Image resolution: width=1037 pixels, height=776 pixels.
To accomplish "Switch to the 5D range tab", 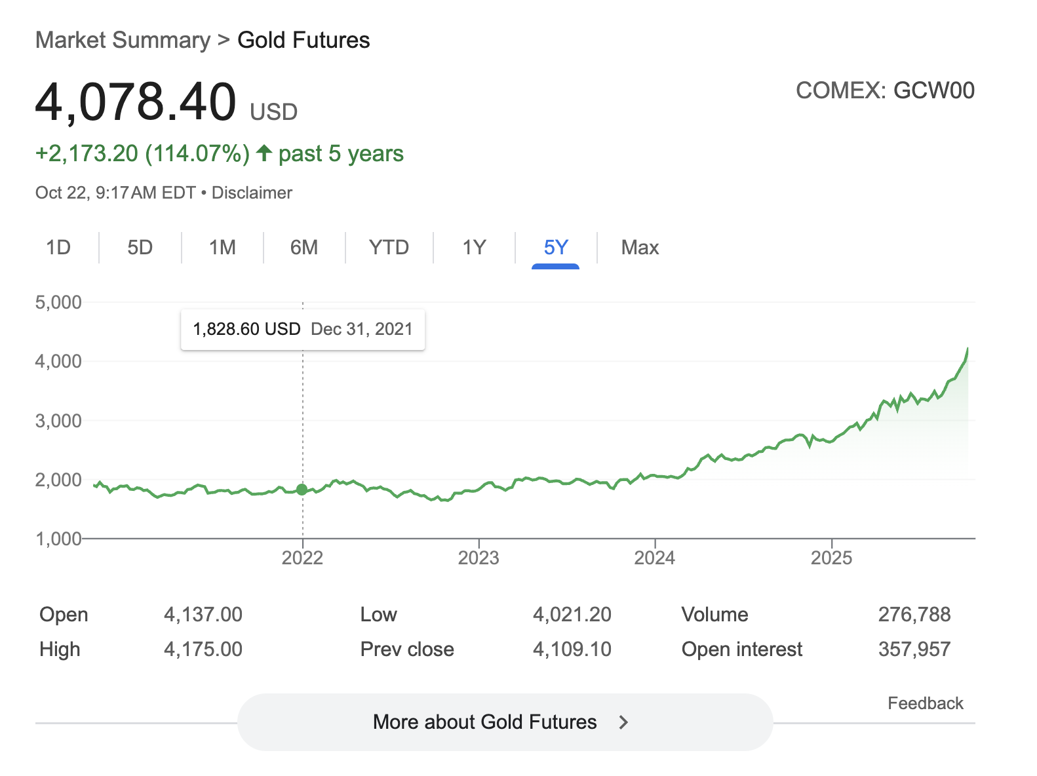I will click(x=140, y=248).
